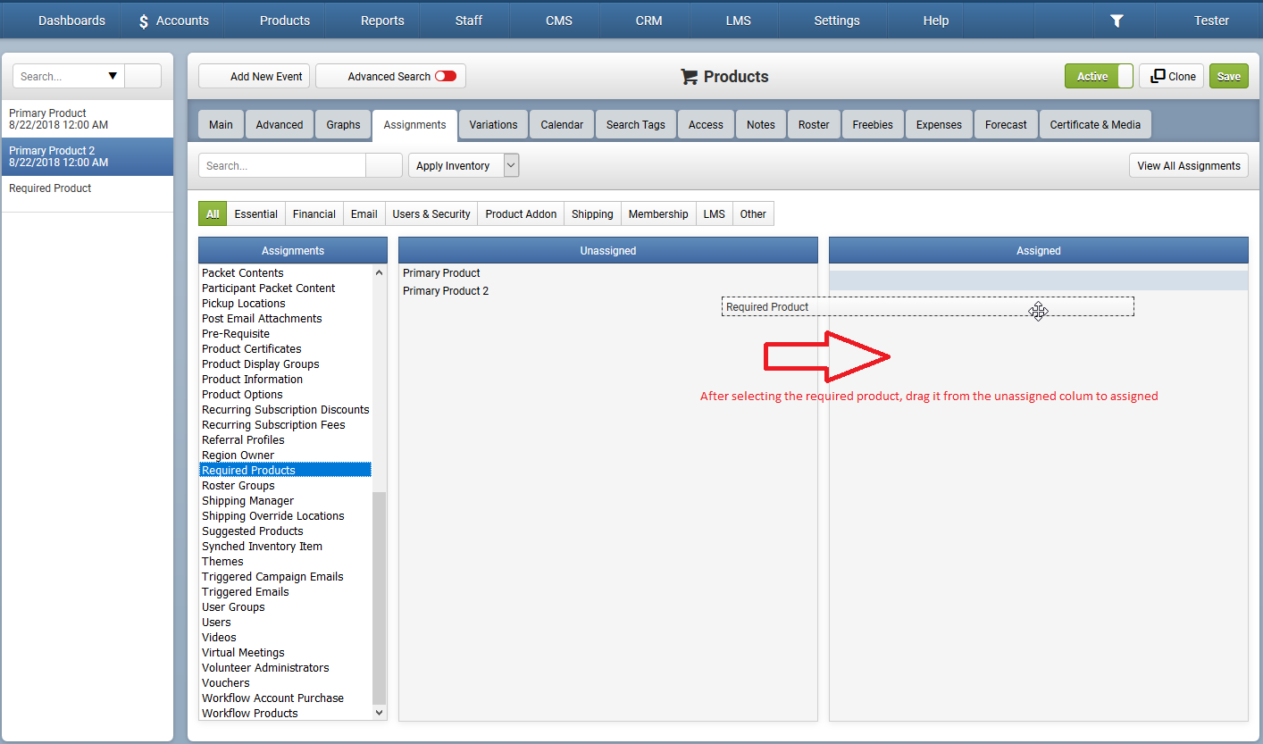1263x744 pixels.
Task: Switch to the Access tab
Action: pos(706,125)
